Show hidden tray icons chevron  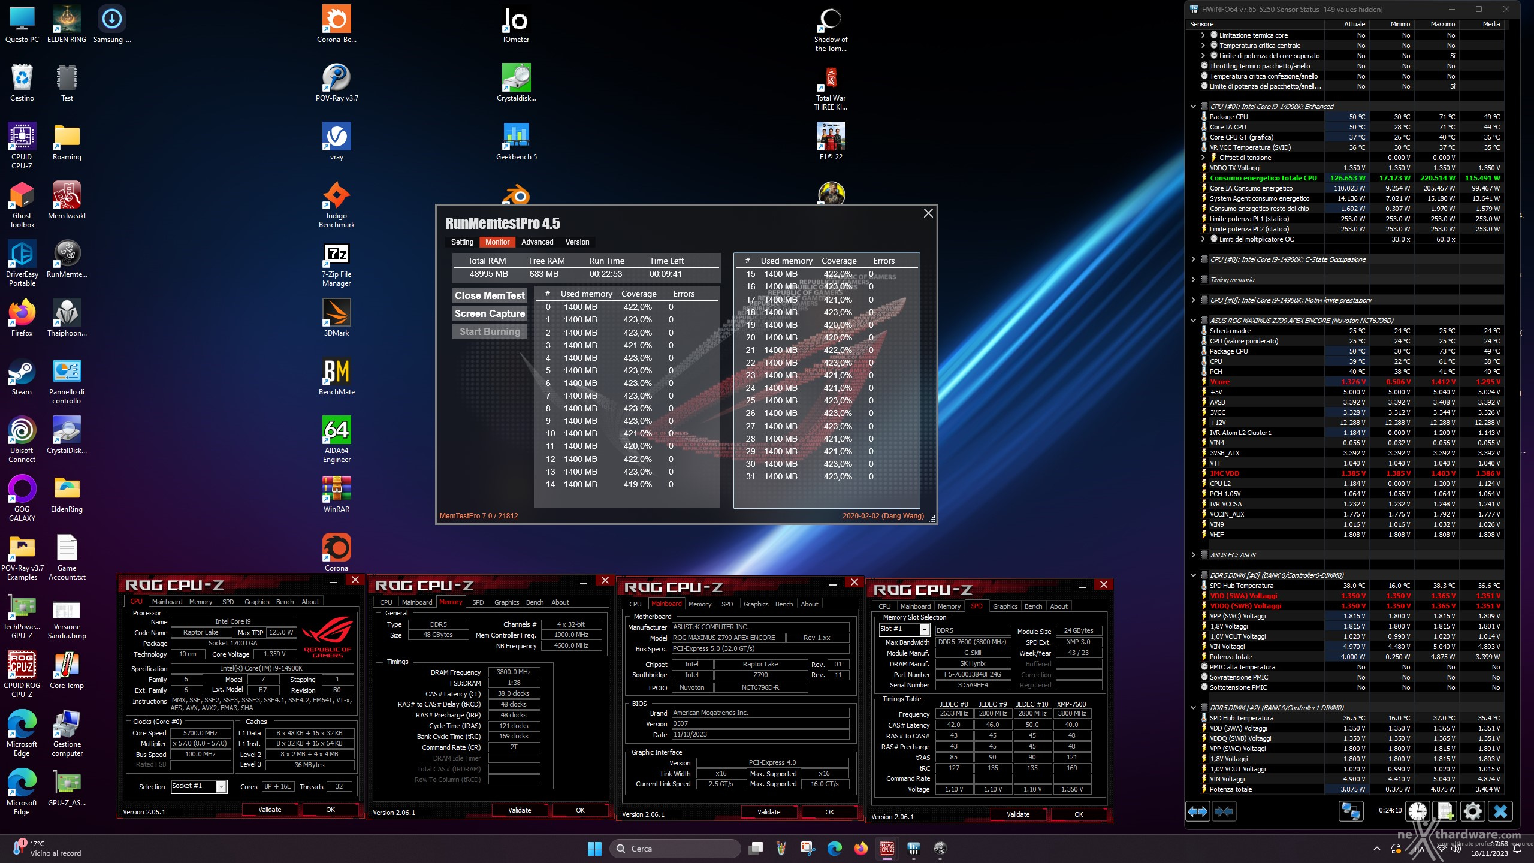pos(1376,849)
